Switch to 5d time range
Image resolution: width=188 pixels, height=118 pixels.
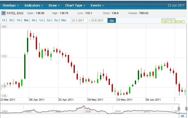pyautogui.click(x=11, y=20)
